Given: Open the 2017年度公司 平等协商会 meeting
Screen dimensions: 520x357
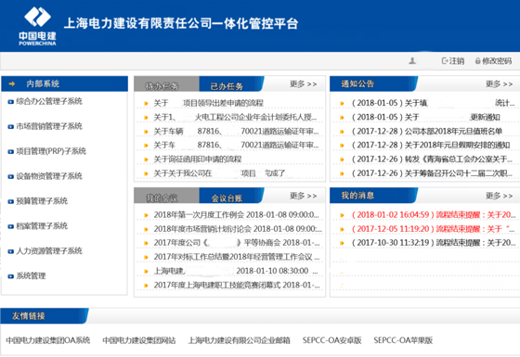Looking at the screenshot, I should 237,243.
